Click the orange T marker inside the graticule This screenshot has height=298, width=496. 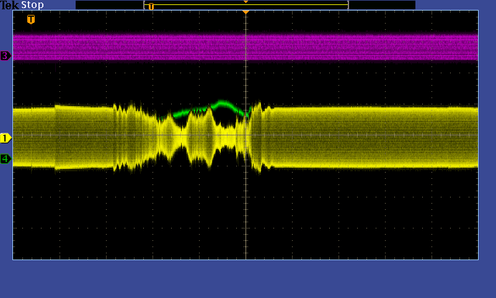coord(31,19)
